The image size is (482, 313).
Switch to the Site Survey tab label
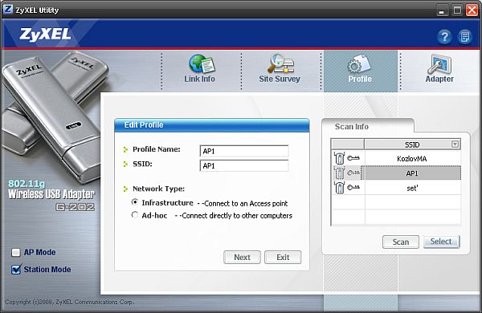[279, 79]
